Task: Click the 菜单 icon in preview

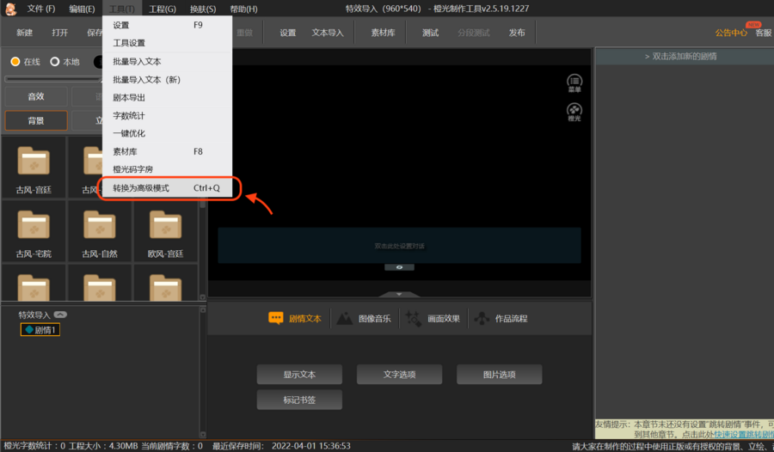Action: 574,82
